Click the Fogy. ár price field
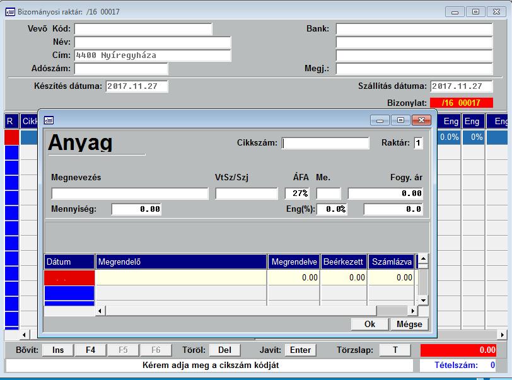This screenshot has height=380, width=512. click(x=385, y=193)
